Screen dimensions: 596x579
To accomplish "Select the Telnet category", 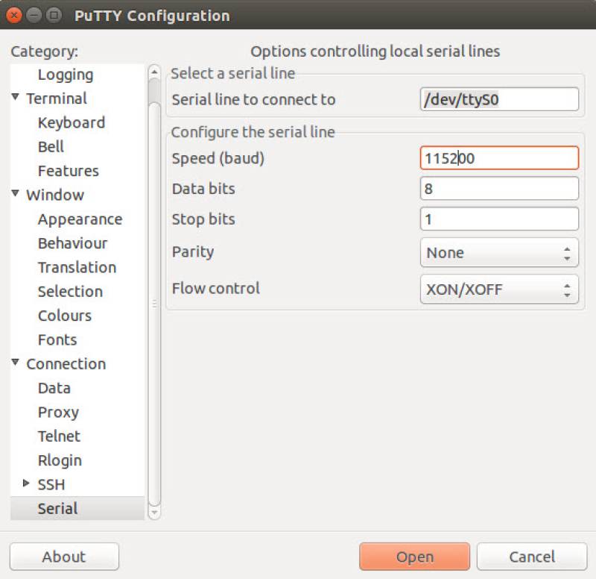I will pos(59,436).
